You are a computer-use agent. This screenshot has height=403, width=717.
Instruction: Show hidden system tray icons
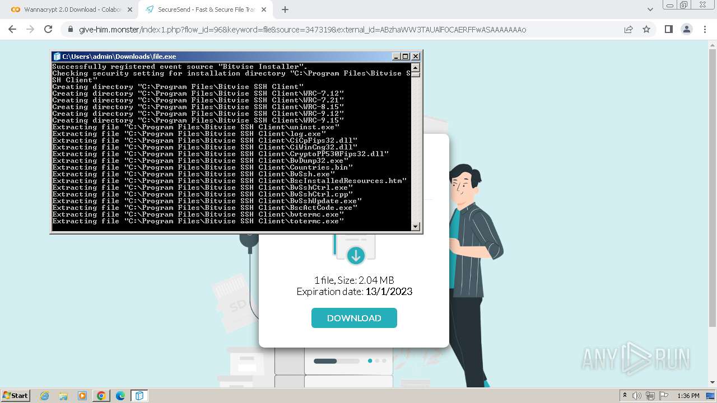coord(625,396)
